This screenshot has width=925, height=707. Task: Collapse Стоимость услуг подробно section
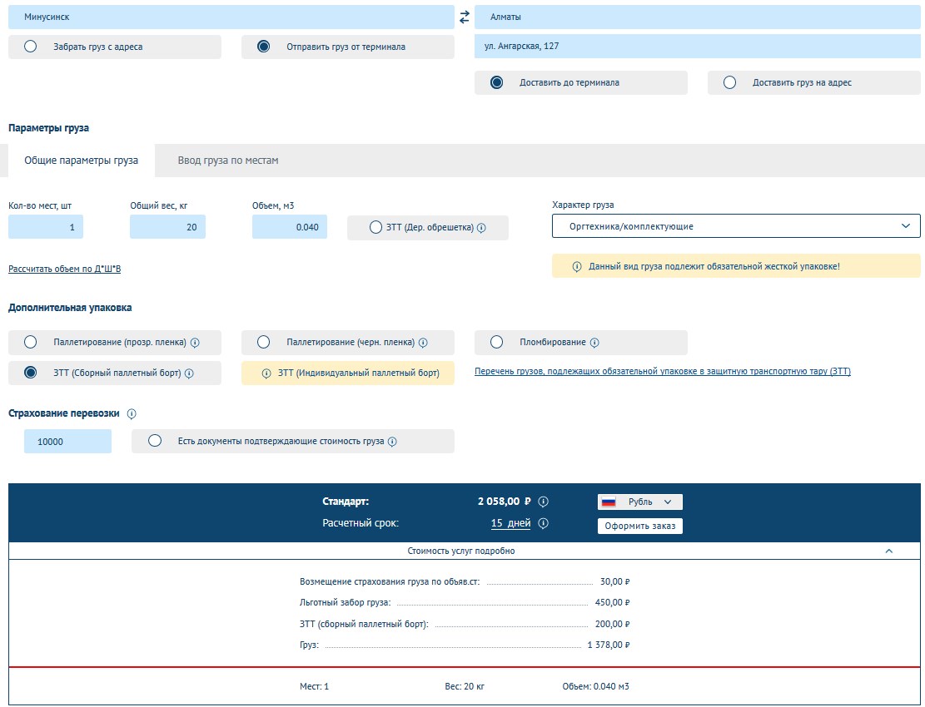coord(888,551)
